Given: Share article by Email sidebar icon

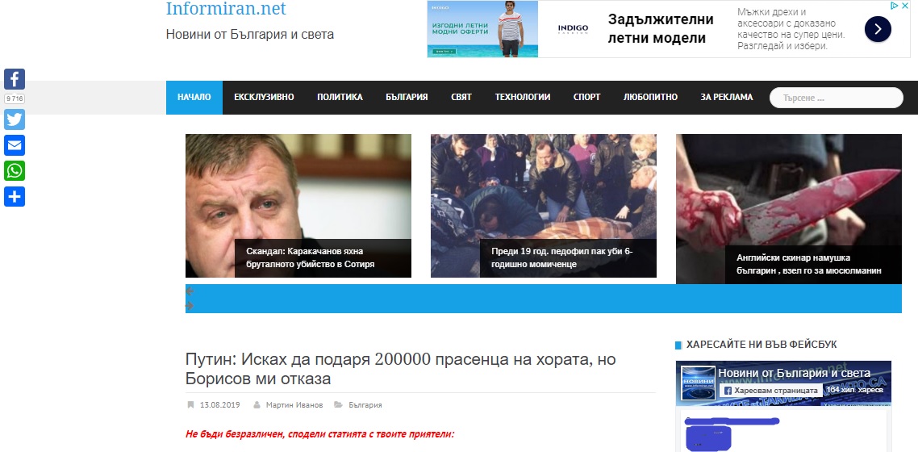Looking at the screenshot, I should pyautogui.click(x=15, y=145).
